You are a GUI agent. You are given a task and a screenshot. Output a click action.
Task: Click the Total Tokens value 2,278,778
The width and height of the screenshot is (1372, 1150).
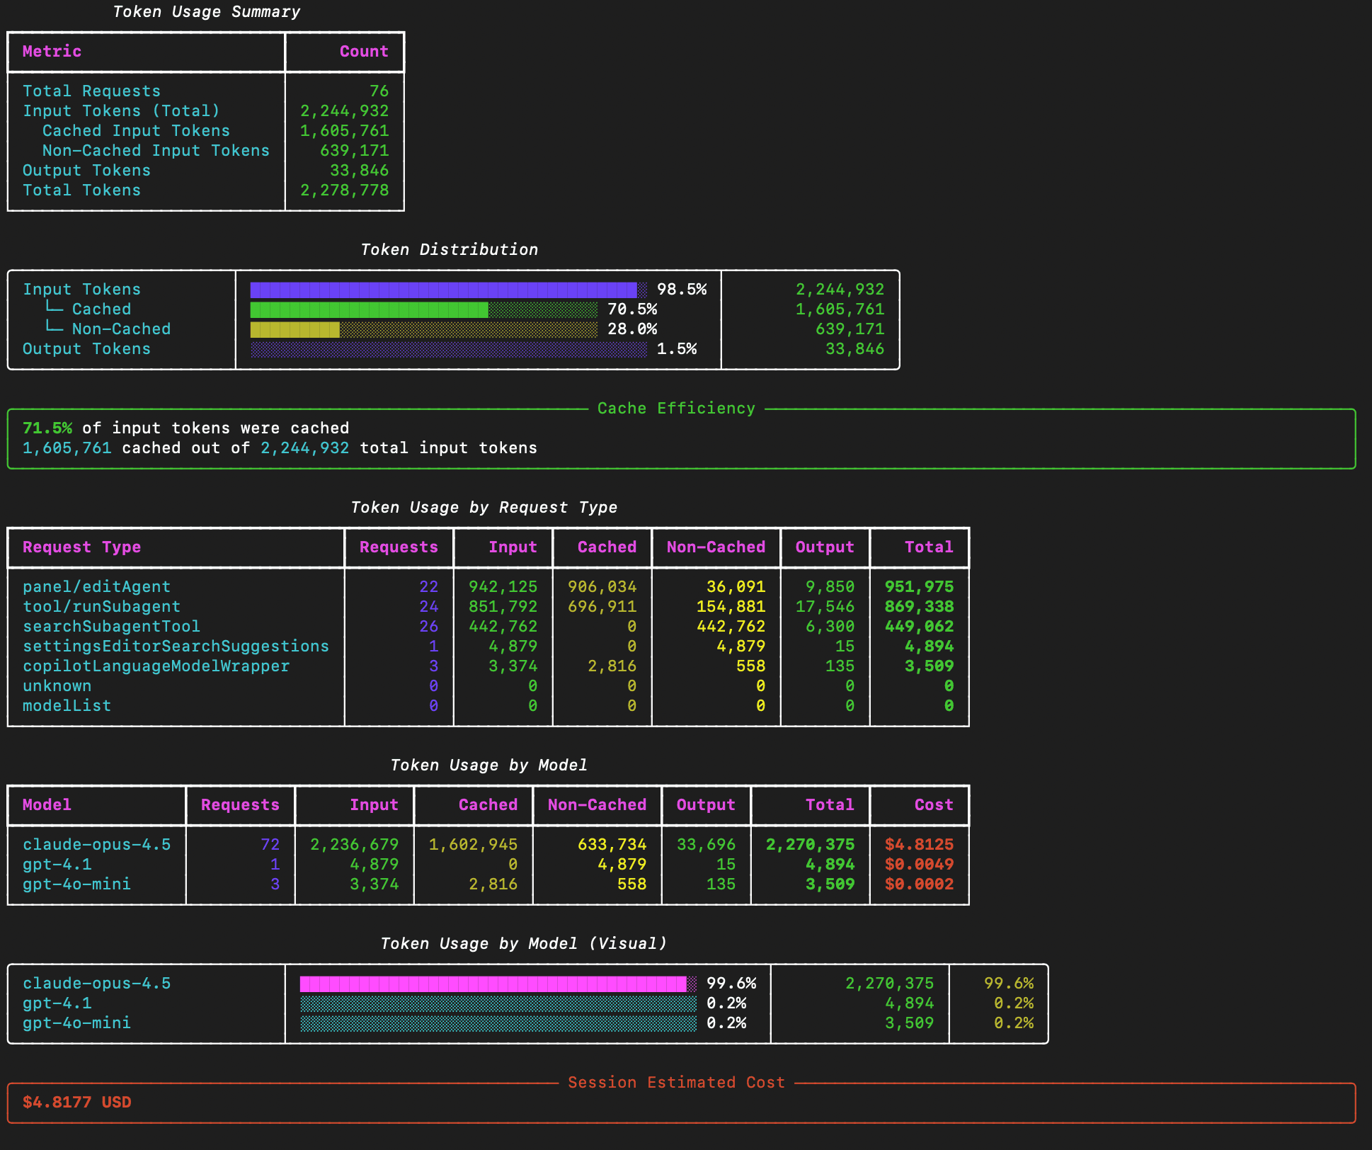pos(344,190)
